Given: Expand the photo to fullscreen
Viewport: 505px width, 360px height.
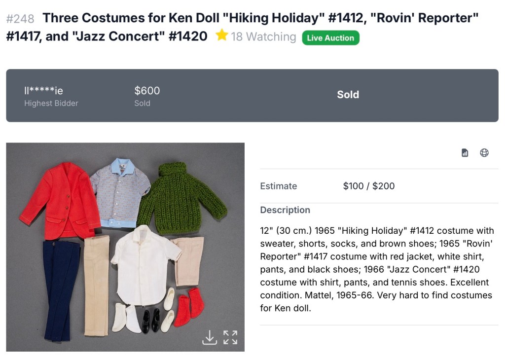Looking at the screenshot, I should 230,337.
